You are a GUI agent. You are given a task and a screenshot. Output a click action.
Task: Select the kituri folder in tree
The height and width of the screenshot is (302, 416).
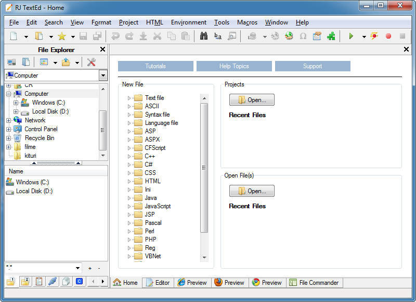pos(30,156)
